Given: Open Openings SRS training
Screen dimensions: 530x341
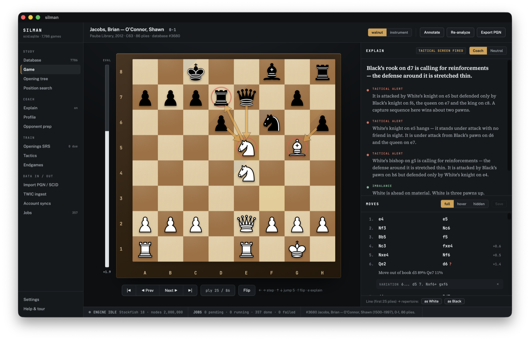Looking at the screenshot, I should [x=50, y=146].
